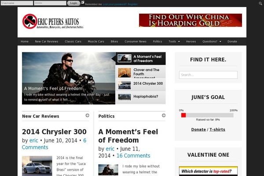Open Consumer News in navigation

[x=136, y=41]
